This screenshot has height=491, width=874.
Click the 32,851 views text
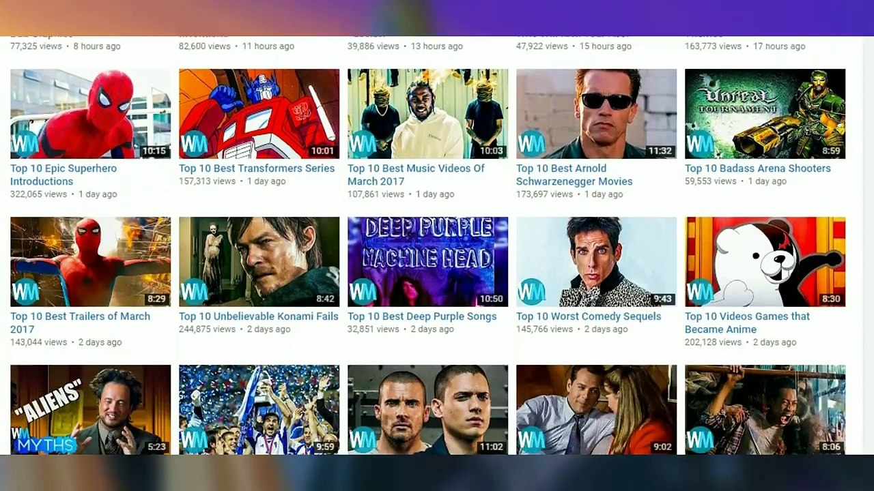[373, 329]
